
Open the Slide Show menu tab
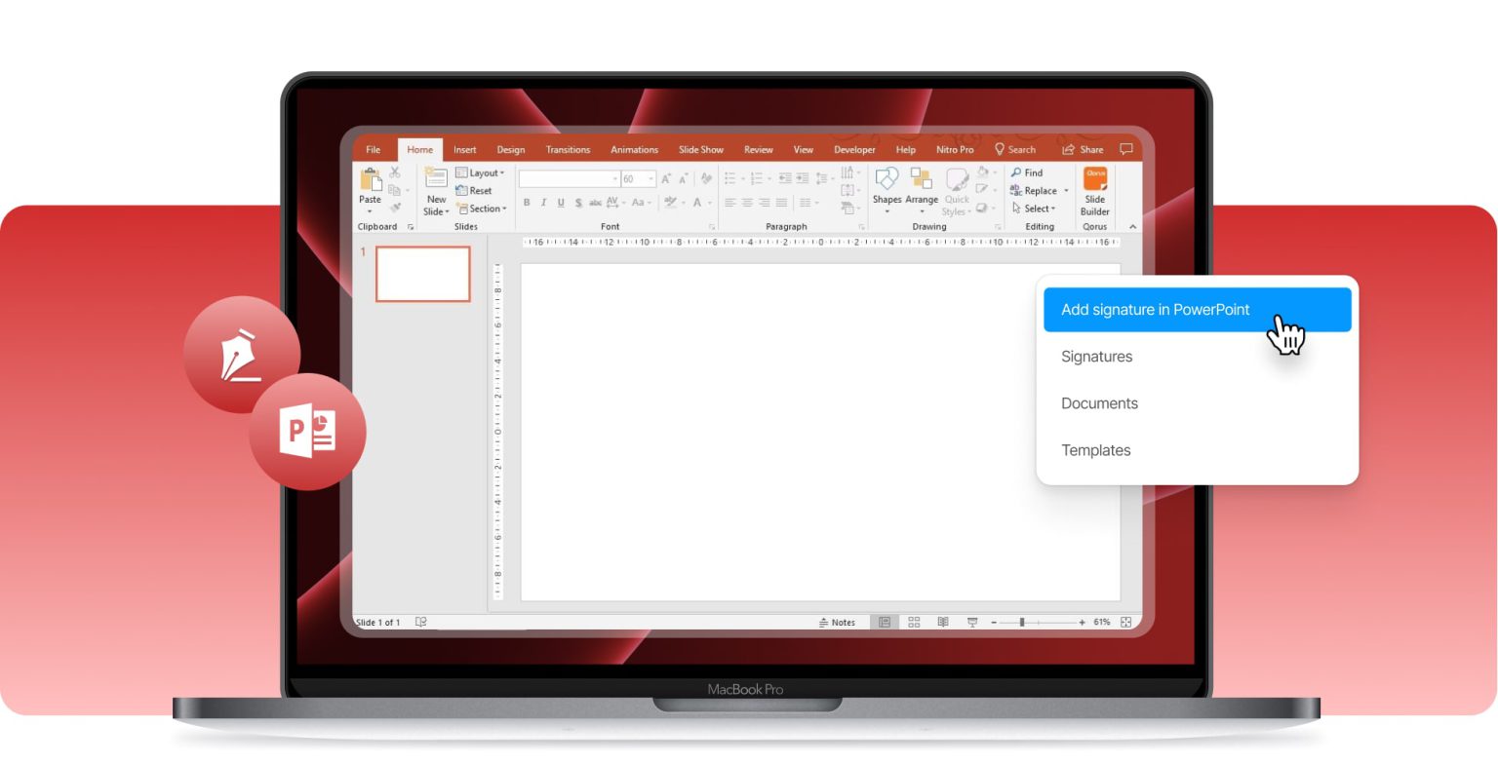pos(700,149)
